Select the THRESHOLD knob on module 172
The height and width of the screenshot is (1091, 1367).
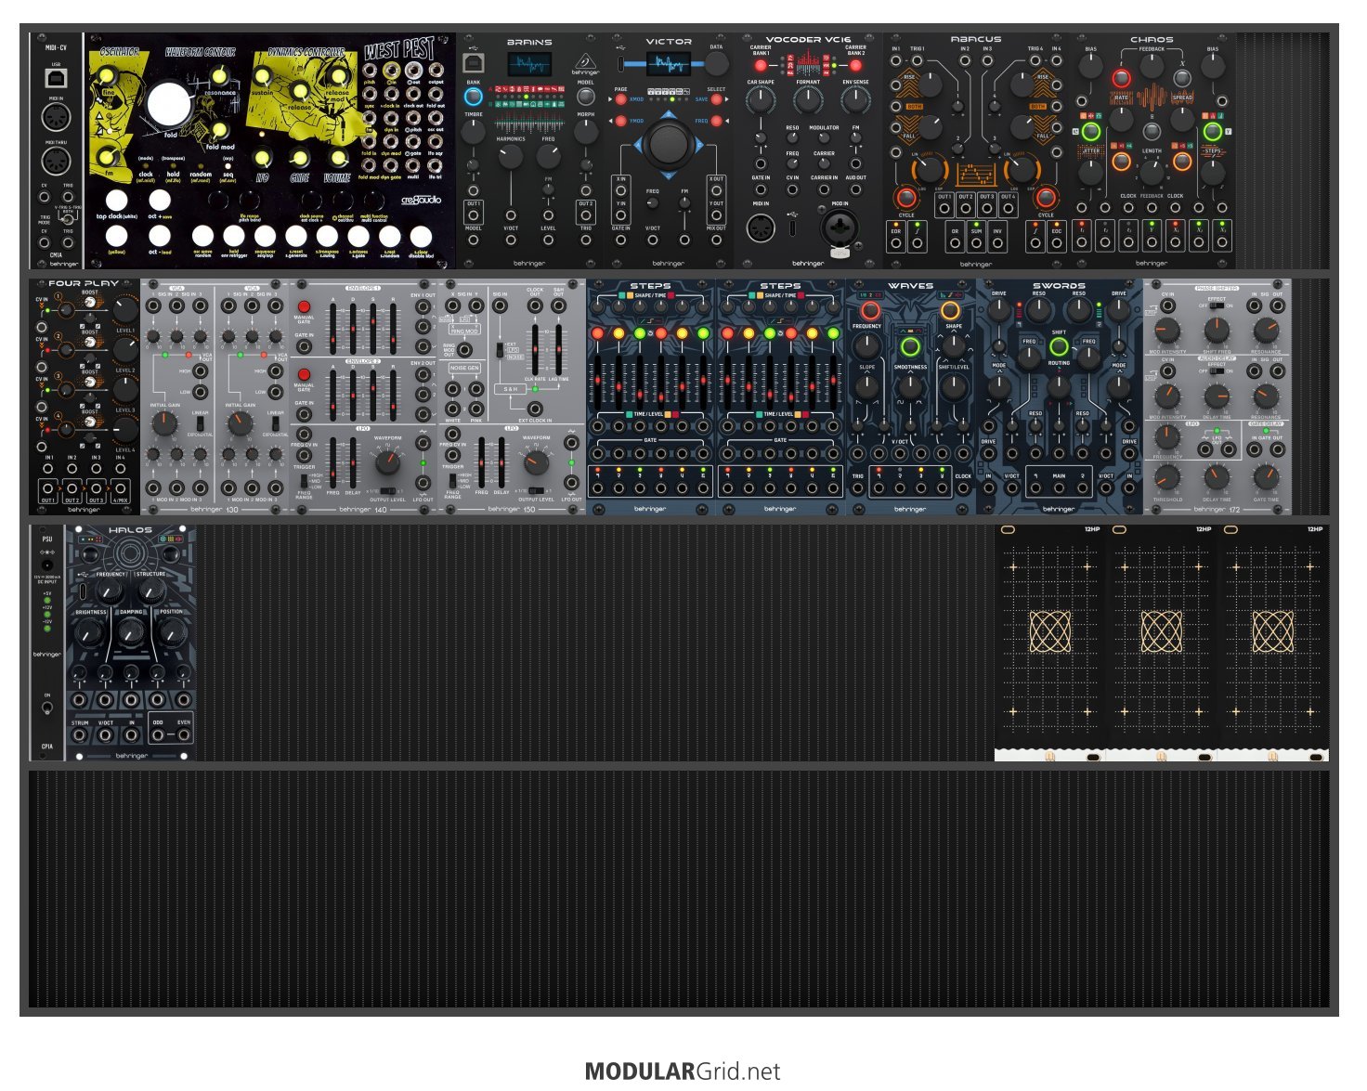[1167, 477]
